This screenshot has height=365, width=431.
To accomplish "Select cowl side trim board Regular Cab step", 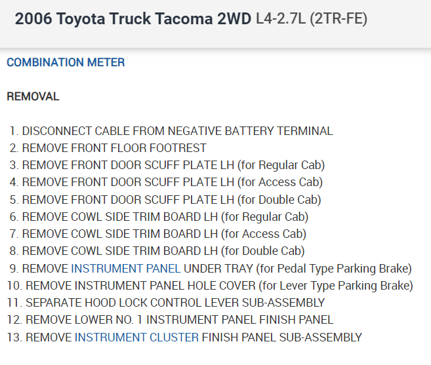I will [x=165, y=217].
